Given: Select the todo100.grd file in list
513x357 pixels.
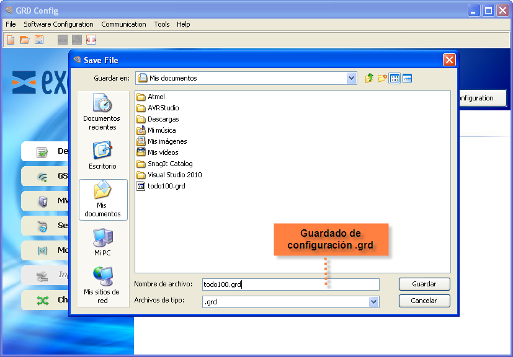Looking at the screenshot, I should coord(166,186).
